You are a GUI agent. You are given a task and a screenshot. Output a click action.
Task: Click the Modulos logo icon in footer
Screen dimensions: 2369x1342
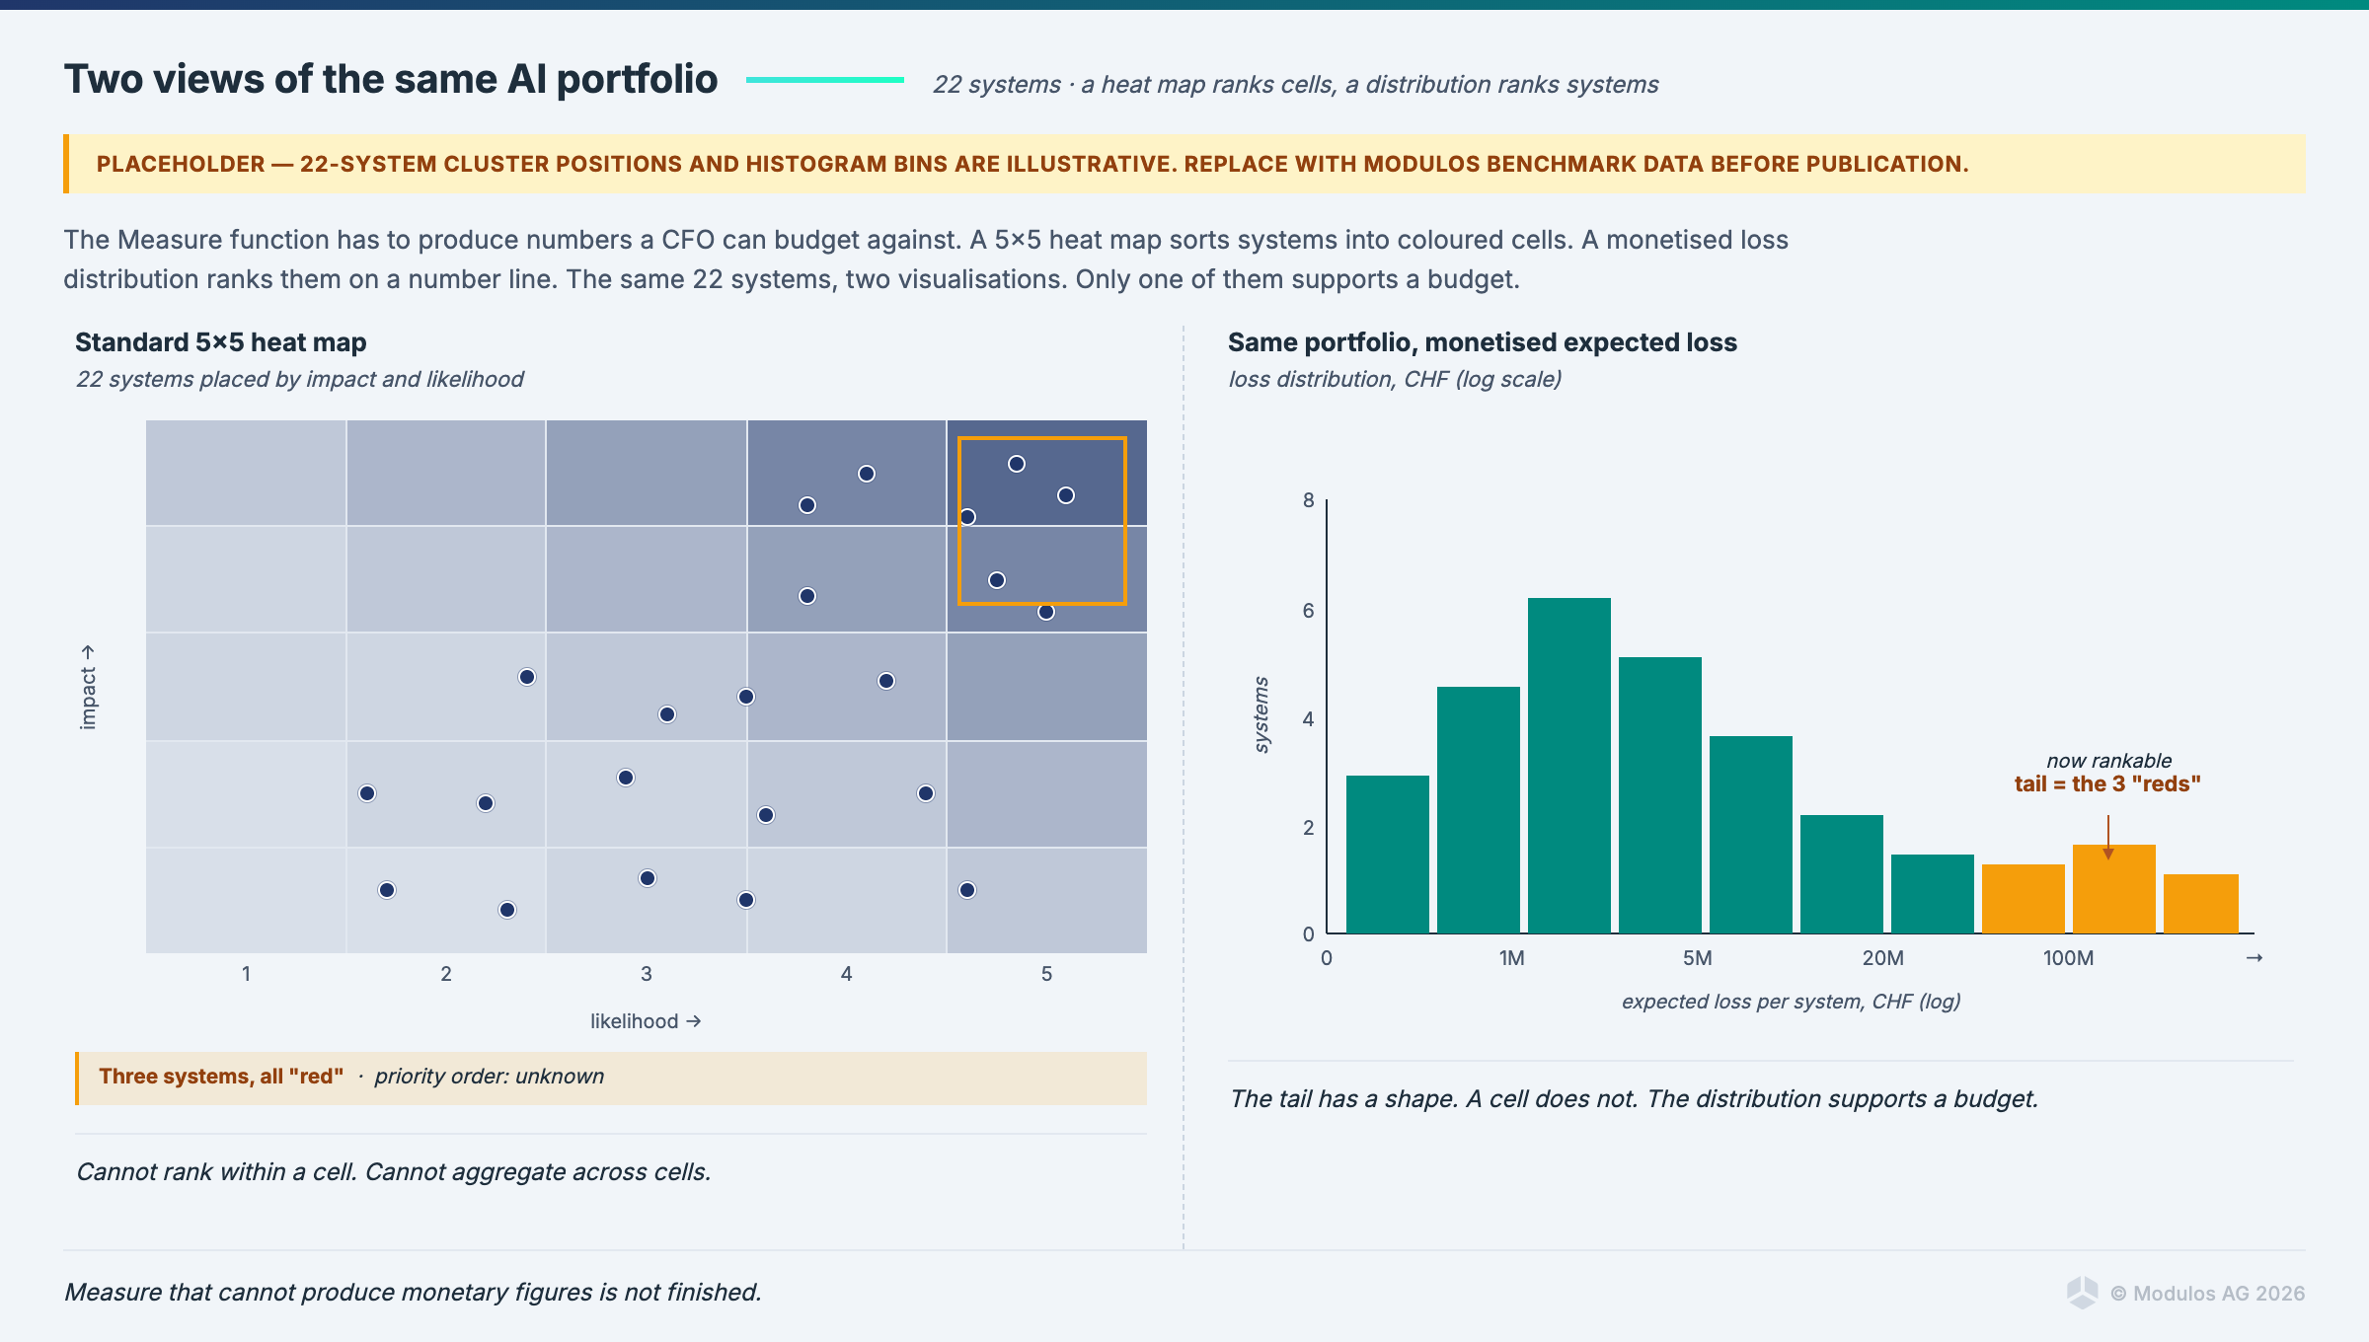[2082, 1293]
